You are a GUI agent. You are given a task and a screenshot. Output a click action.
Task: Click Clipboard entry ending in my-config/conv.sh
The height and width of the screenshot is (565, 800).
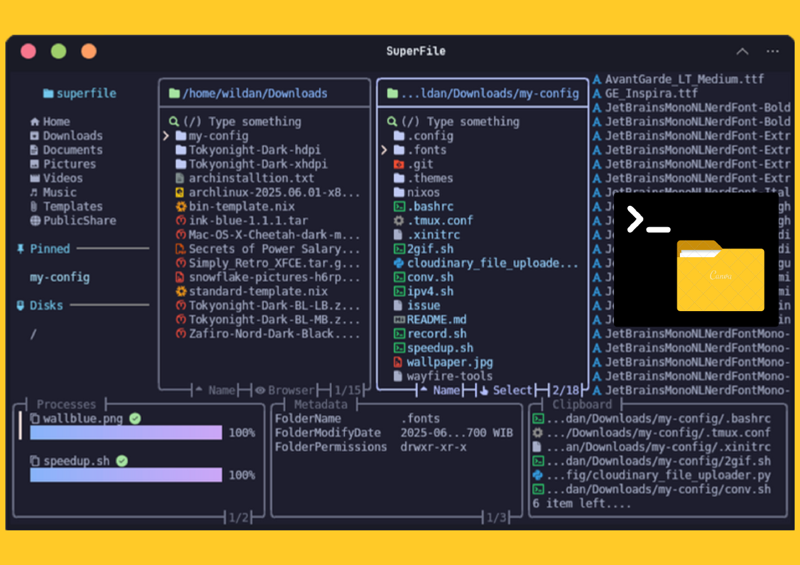pyautogui.click(x=651, y=489)
